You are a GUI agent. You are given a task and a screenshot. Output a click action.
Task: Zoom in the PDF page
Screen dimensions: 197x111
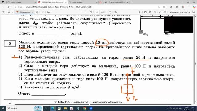pos(86,12)
